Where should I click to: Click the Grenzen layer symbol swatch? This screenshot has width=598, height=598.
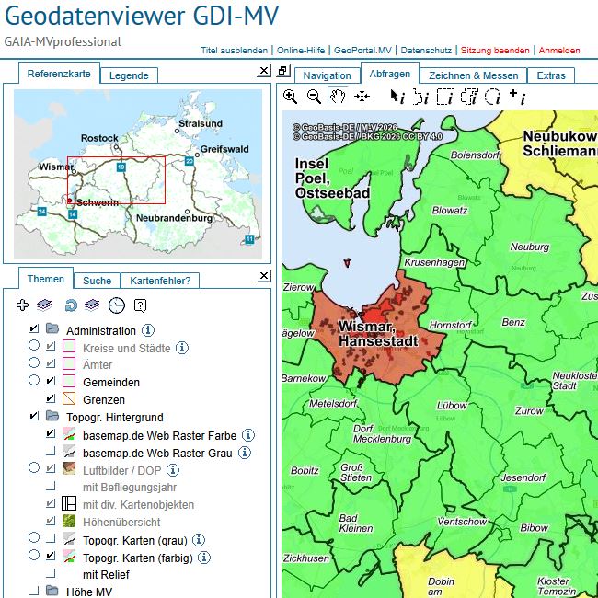click(69, 398)
